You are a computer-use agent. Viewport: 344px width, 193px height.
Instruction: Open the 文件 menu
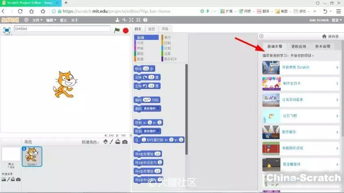pyautogui.click(x=37, y=20)
